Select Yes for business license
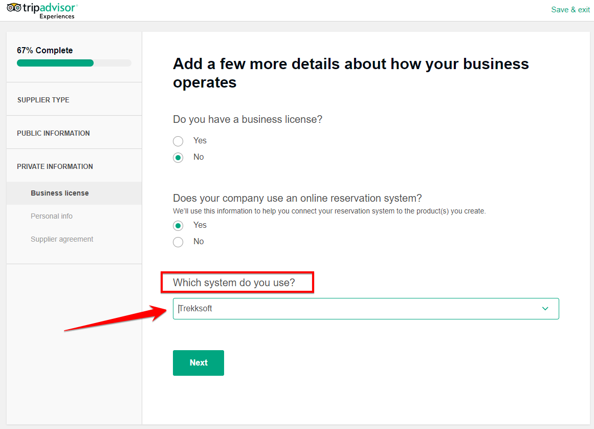The height and width of the screenshot is (429, 594). [x=178, y=141]
